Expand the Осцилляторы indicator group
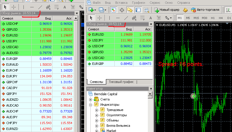Image resolution: width=232 pixels, height=132 pixels. coord(96,116)
